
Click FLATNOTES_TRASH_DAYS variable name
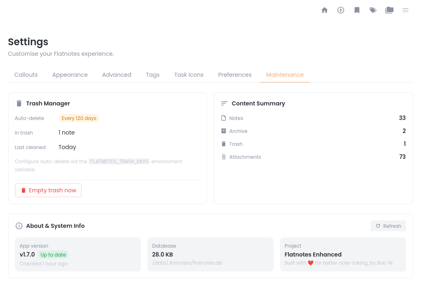pyautogui.click(x=119, y=162)
